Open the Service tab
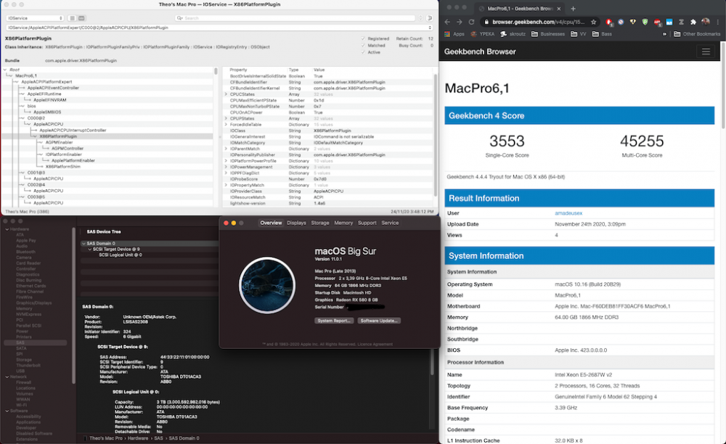Viewport: 726px width, 444px height. 390,223
